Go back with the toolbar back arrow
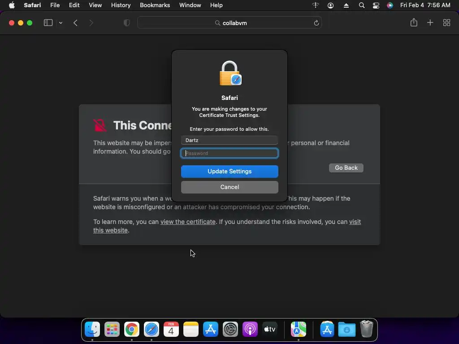 click(75, 23)
